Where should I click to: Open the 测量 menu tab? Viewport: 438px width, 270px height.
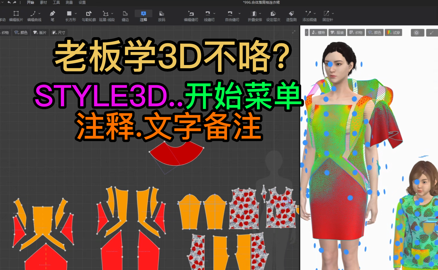click(x=69, y=2)
